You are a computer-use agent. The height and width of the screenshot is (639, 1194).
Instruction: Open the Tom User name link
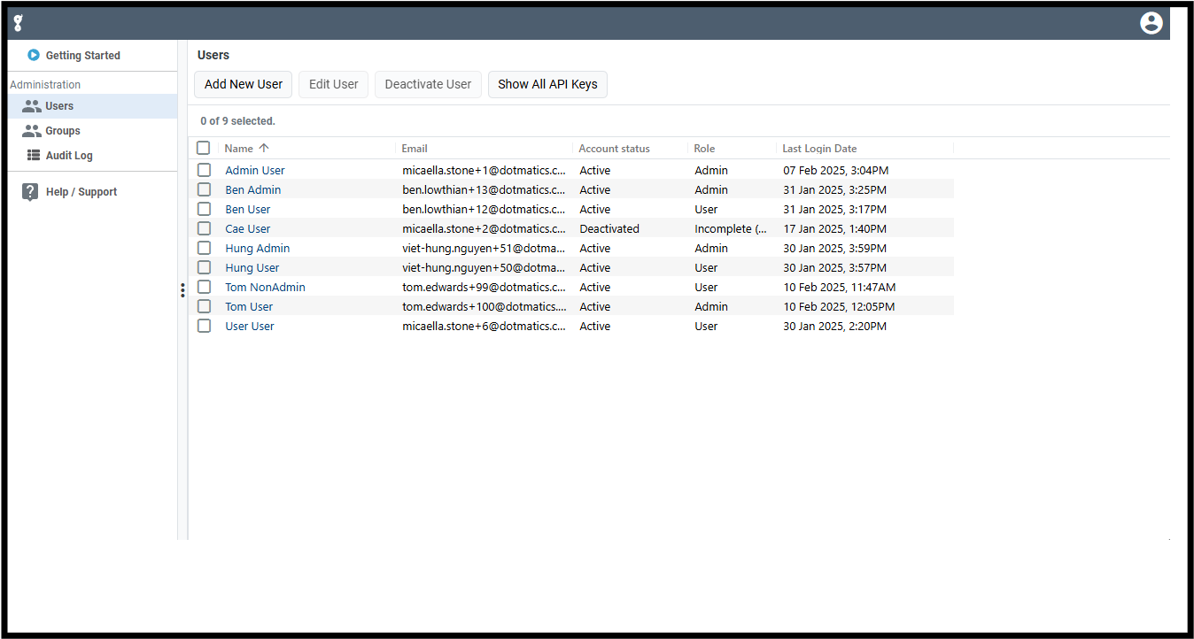click(x=249, y=307)
